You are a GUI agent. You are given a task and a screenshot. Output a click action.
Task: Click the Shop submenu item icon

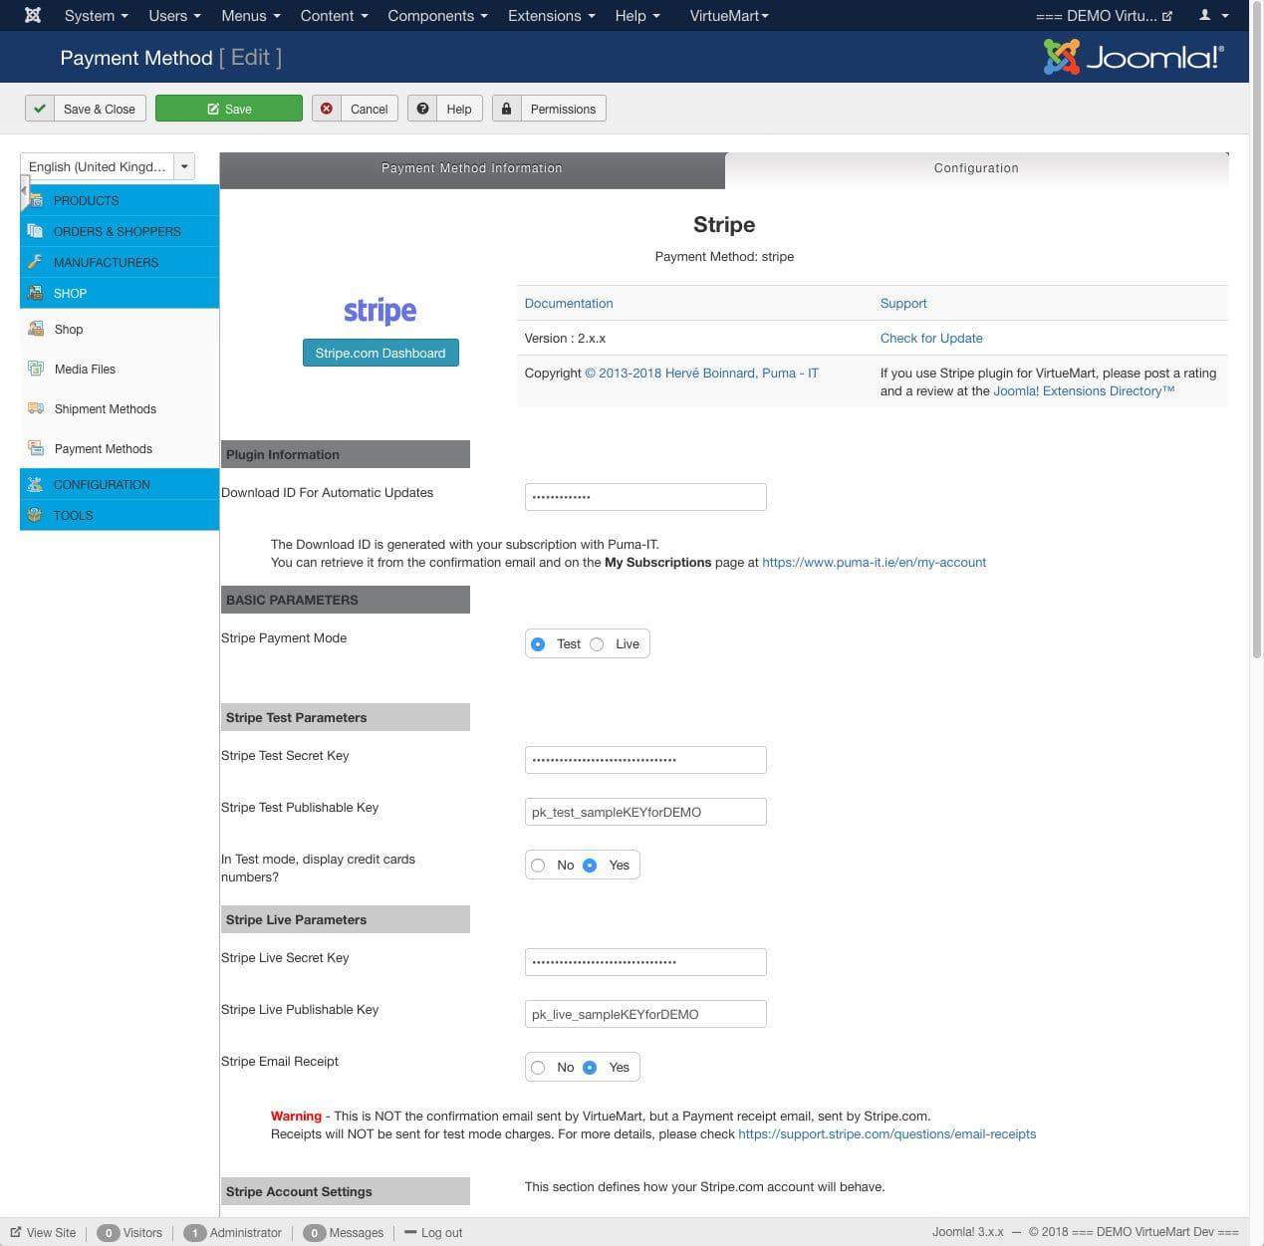tap(36, 329)
